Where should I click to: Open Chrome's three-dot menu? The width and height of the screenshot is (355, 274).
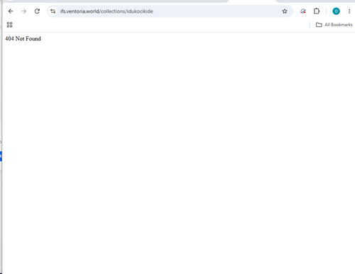pyautogui.click(x=349, y=11)
